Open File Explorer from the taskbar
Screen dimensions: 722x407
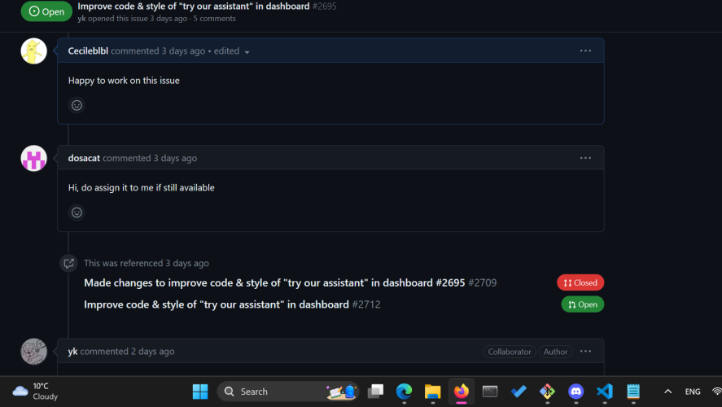click(432, 392)
